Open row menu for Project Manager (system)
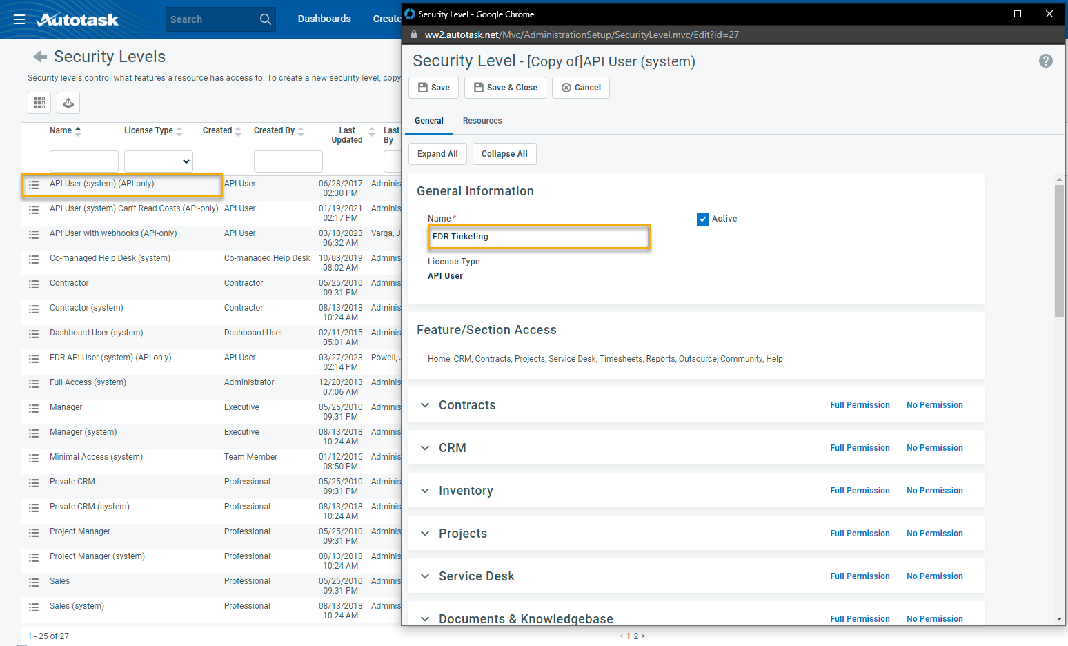The height and width of the screenshot is (646, 1068). (x=34, y=558)
